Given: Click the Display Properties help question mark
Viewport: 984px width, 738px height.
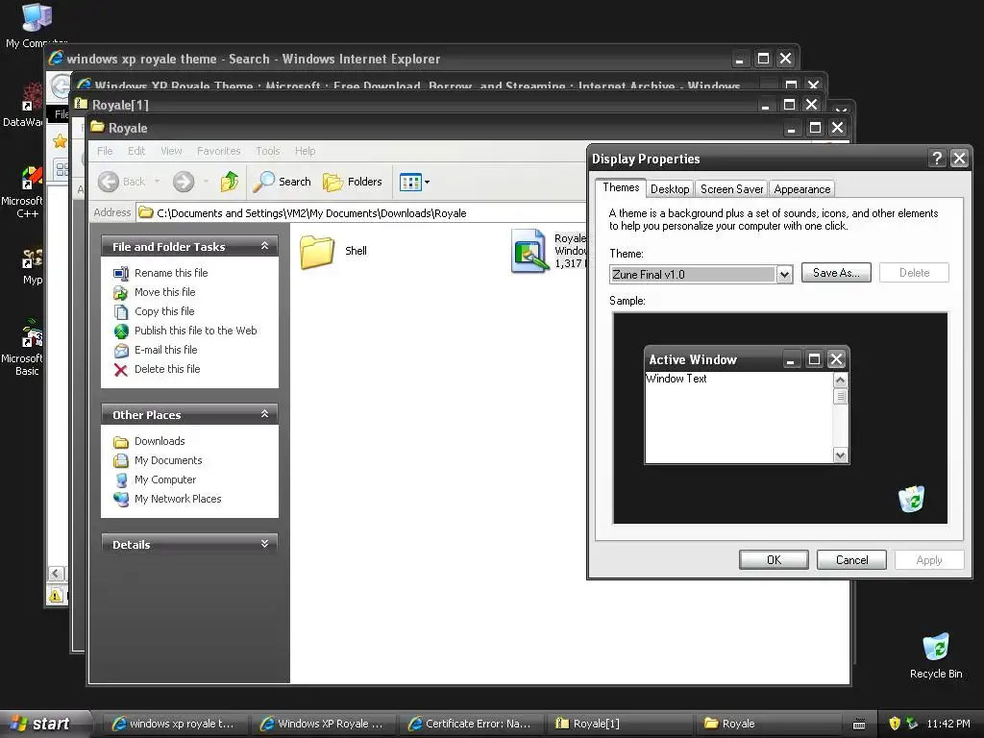Looking at the screenshot, I should click(936, 159).
